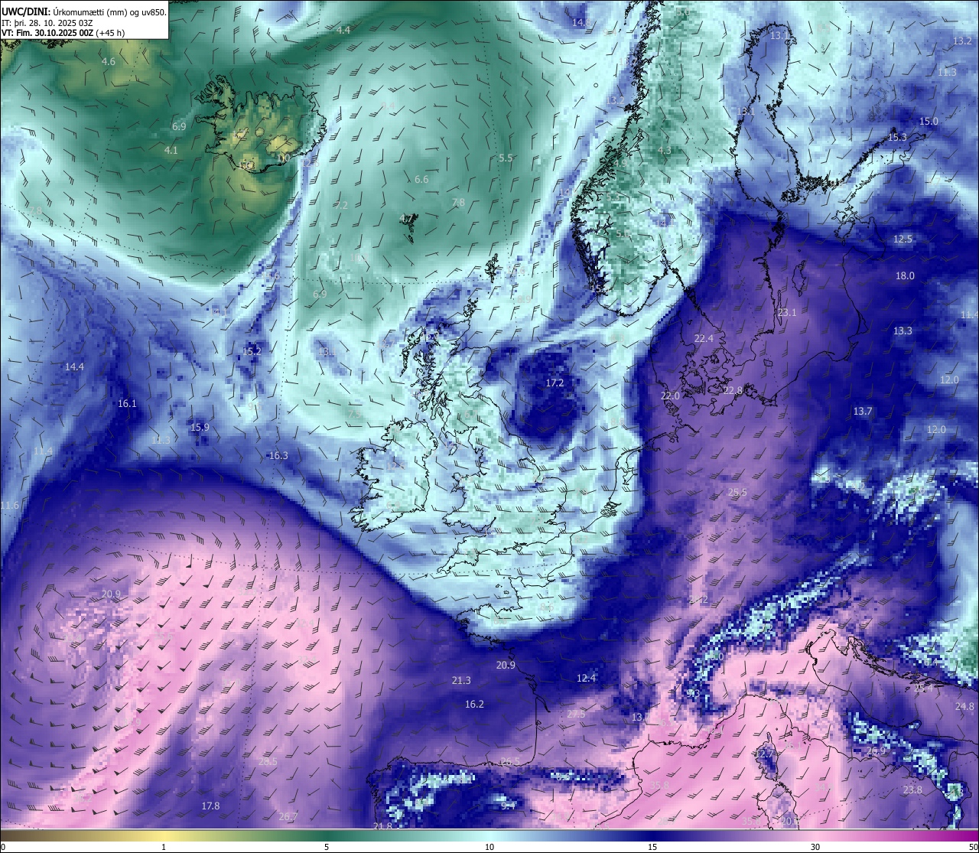
Task: Click the 16.2 value on the map
Action: tap(474, 704)
